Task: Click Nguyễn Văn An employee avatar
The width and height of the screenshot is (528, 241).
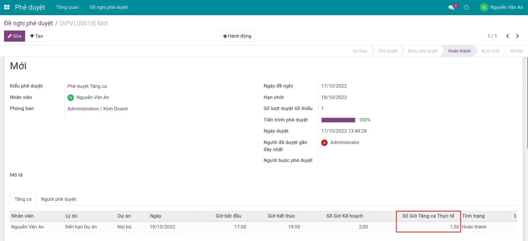Action: [x=71, y=98]
